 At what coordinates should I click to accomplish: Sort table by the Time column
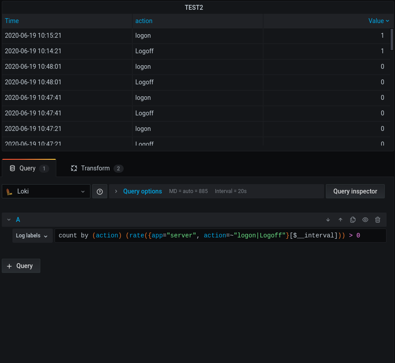pos(12,21)
